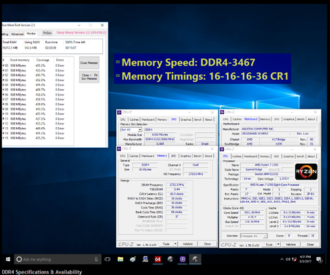Click the Core Speed value in CPU-Z
Viewport: 330px width, 275px height.
point(252,212)
